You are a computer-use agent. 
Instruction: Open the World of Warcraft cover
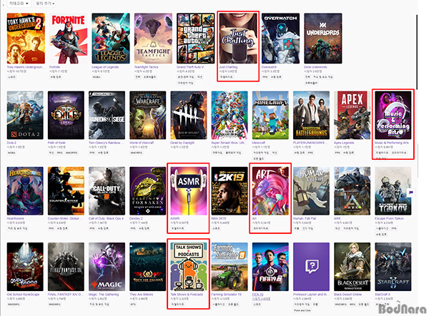click(148, 115)
